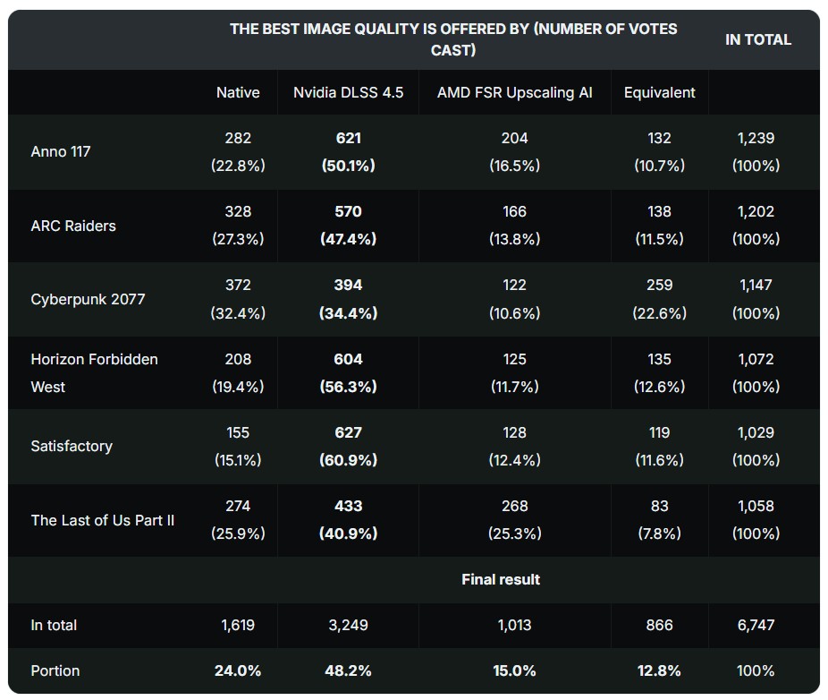Viewport: 828px width, 700px height.
Task: Select the ARC Raiders row label
Action: (x=73, y=226)
